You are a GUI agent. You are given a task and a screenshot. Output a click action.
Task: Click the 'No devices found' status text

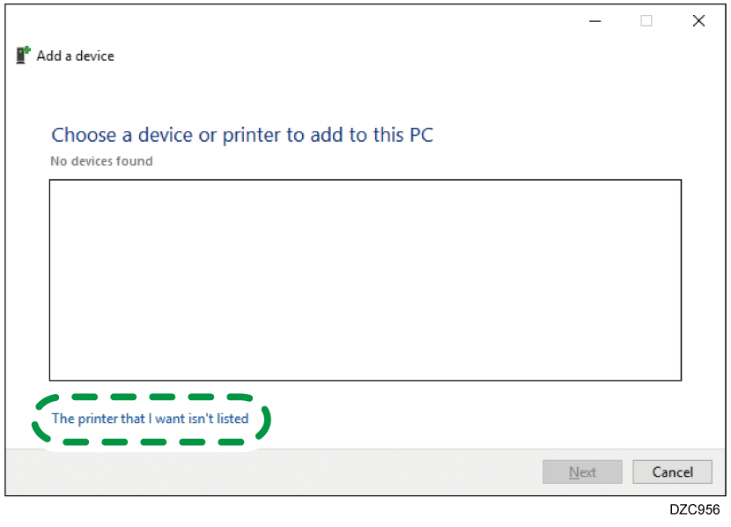pyautogui.click(x=101, y=161)
